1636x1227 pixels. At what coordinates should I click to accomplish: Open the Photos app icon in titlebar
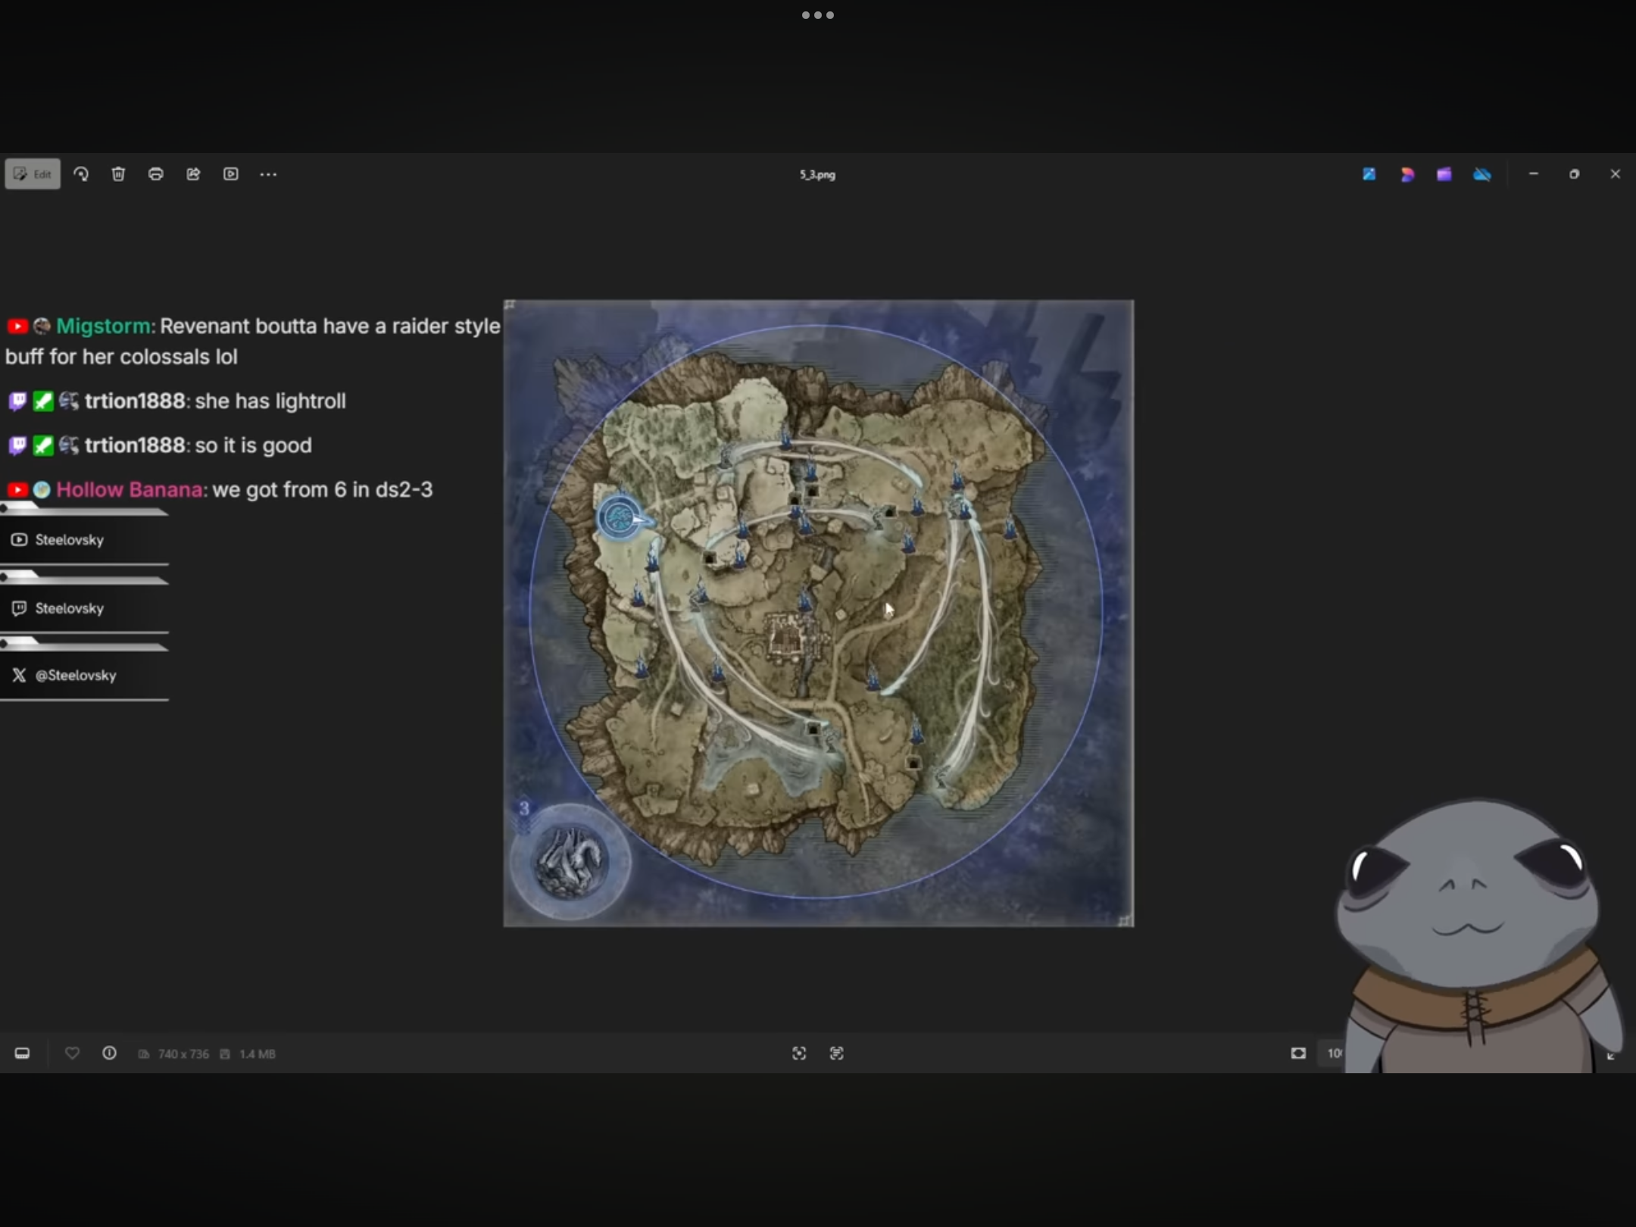tap(1369, 174)
